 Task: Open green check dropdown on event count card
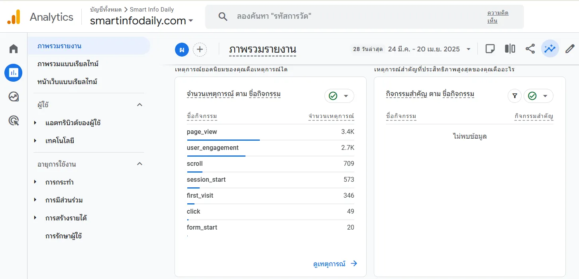click(x=339, y=96)
